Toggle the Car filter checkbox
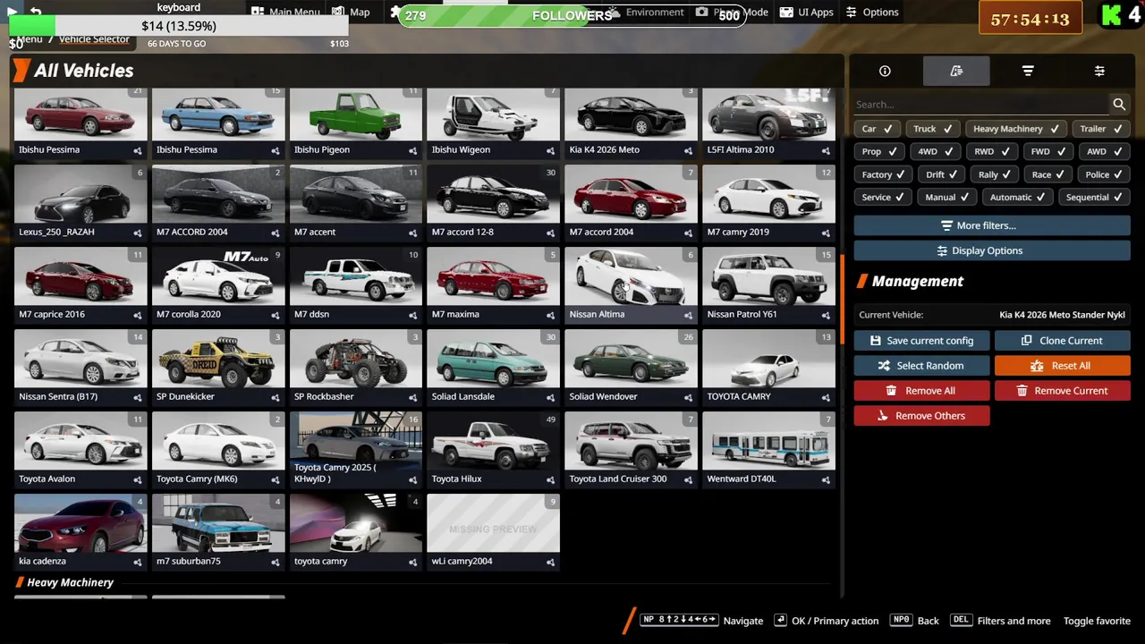 877,129
